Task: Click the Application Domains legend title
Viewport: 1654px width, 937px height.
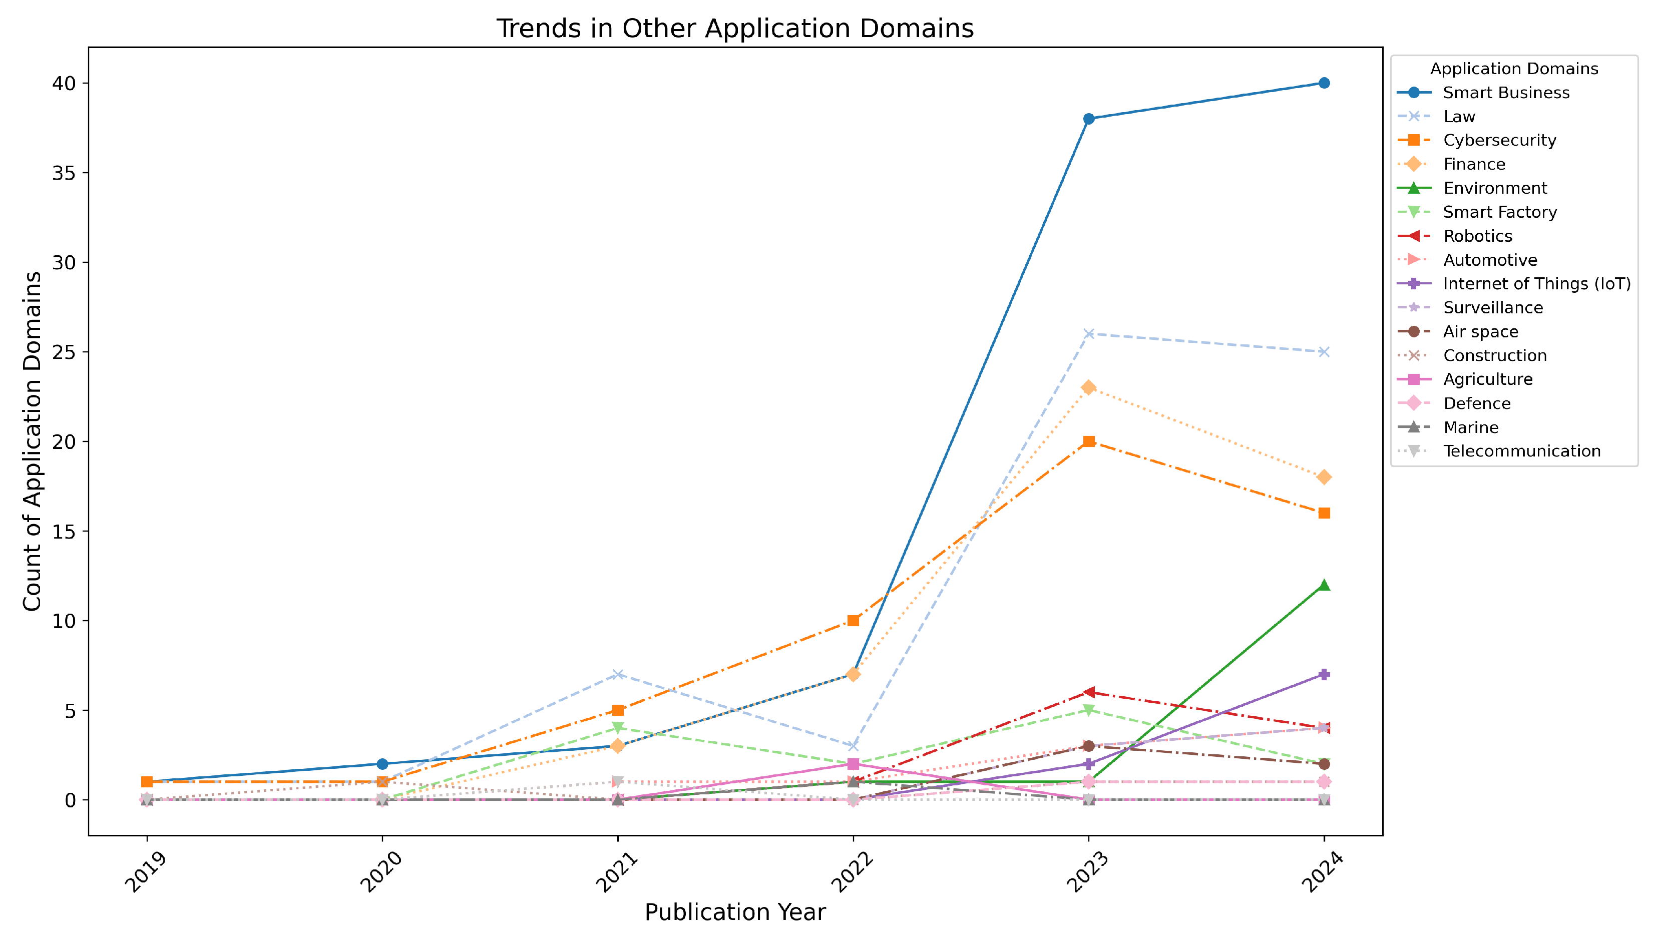Action: click(x=1514, y=69)
